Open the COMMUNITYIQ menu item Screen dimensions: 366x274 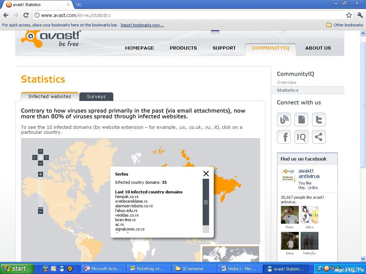click(271, 48)
